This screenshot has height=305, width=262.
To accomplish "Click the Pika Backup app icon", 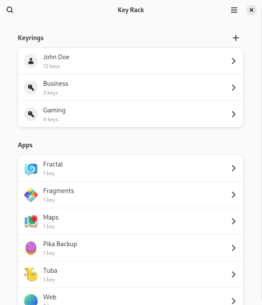I will coord(31,248).
